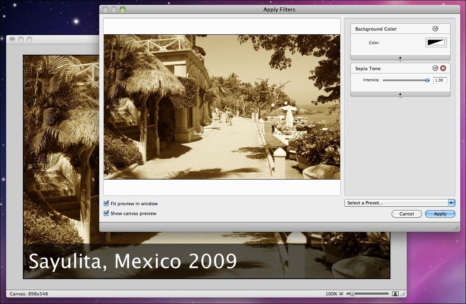Screen dimensions: 466x304
Task: Toggle Fit preview in window checkbox
Action: pos(107,204)
